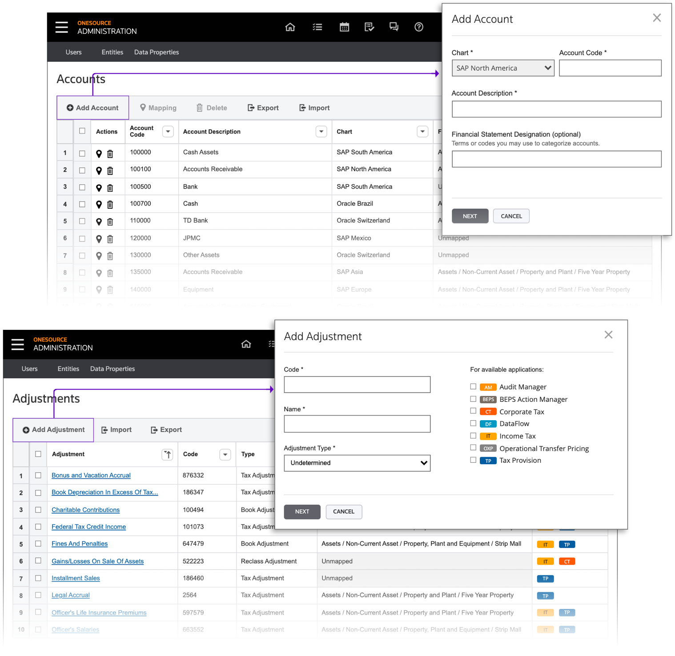Click Import in Adjustments toolbar

[x=117, y=429]
